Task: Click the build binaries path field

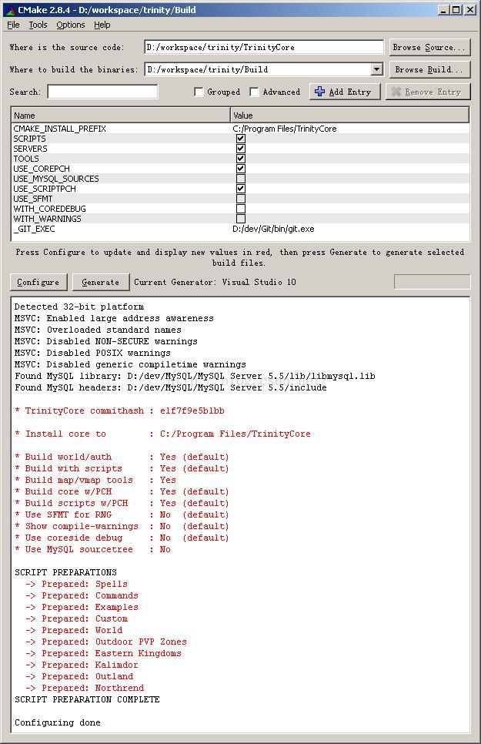Action: click(x=259, y=69)
